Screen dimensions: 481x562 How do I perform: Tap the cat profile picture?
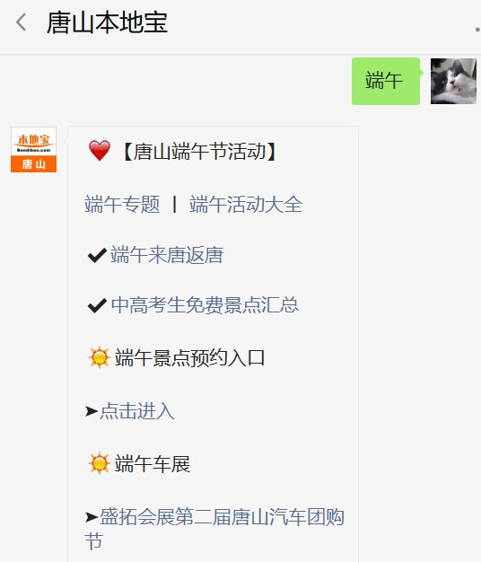tap(453, 81)
